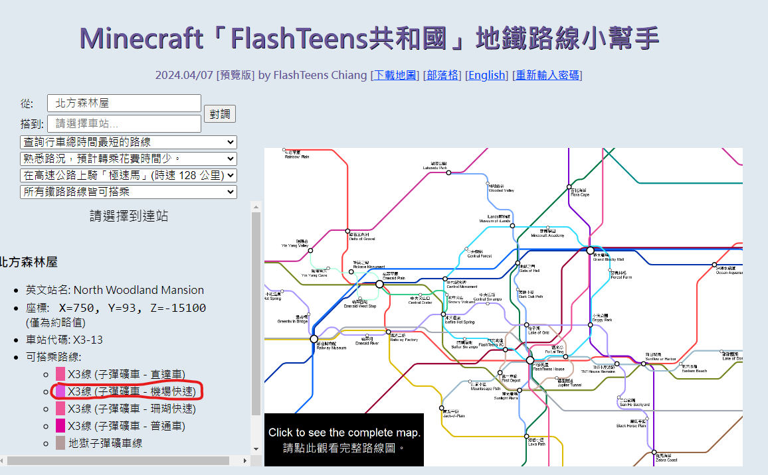This screenshot has height=475, width=768.
Task: Click the Delta of Gravel station node
Action: pos(347,231)
